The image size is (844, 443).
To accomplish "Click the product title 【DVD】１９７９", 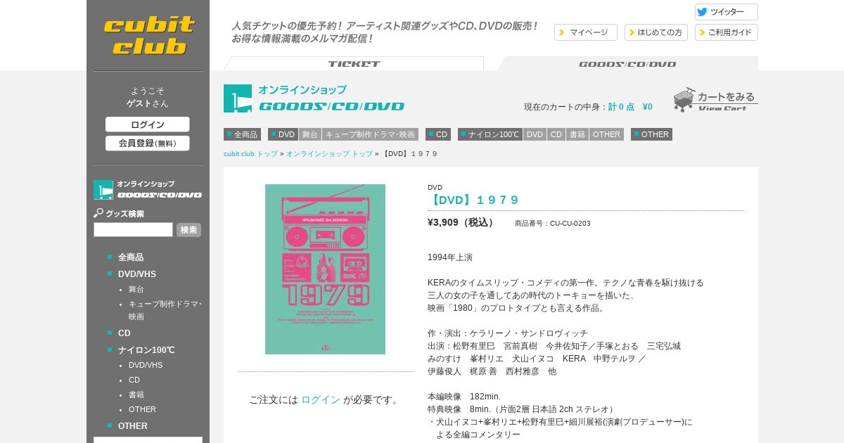I will pyautogui.click(x=474, y=200).
